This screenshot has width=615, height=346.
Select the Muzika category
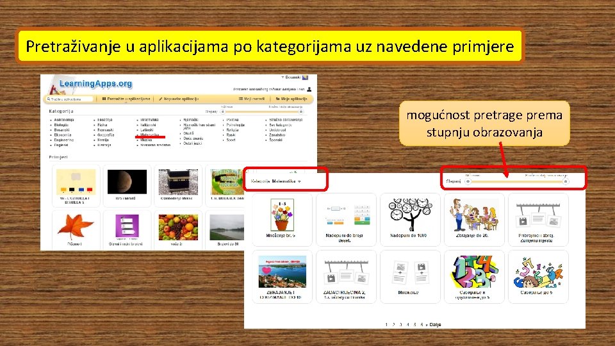146,140
